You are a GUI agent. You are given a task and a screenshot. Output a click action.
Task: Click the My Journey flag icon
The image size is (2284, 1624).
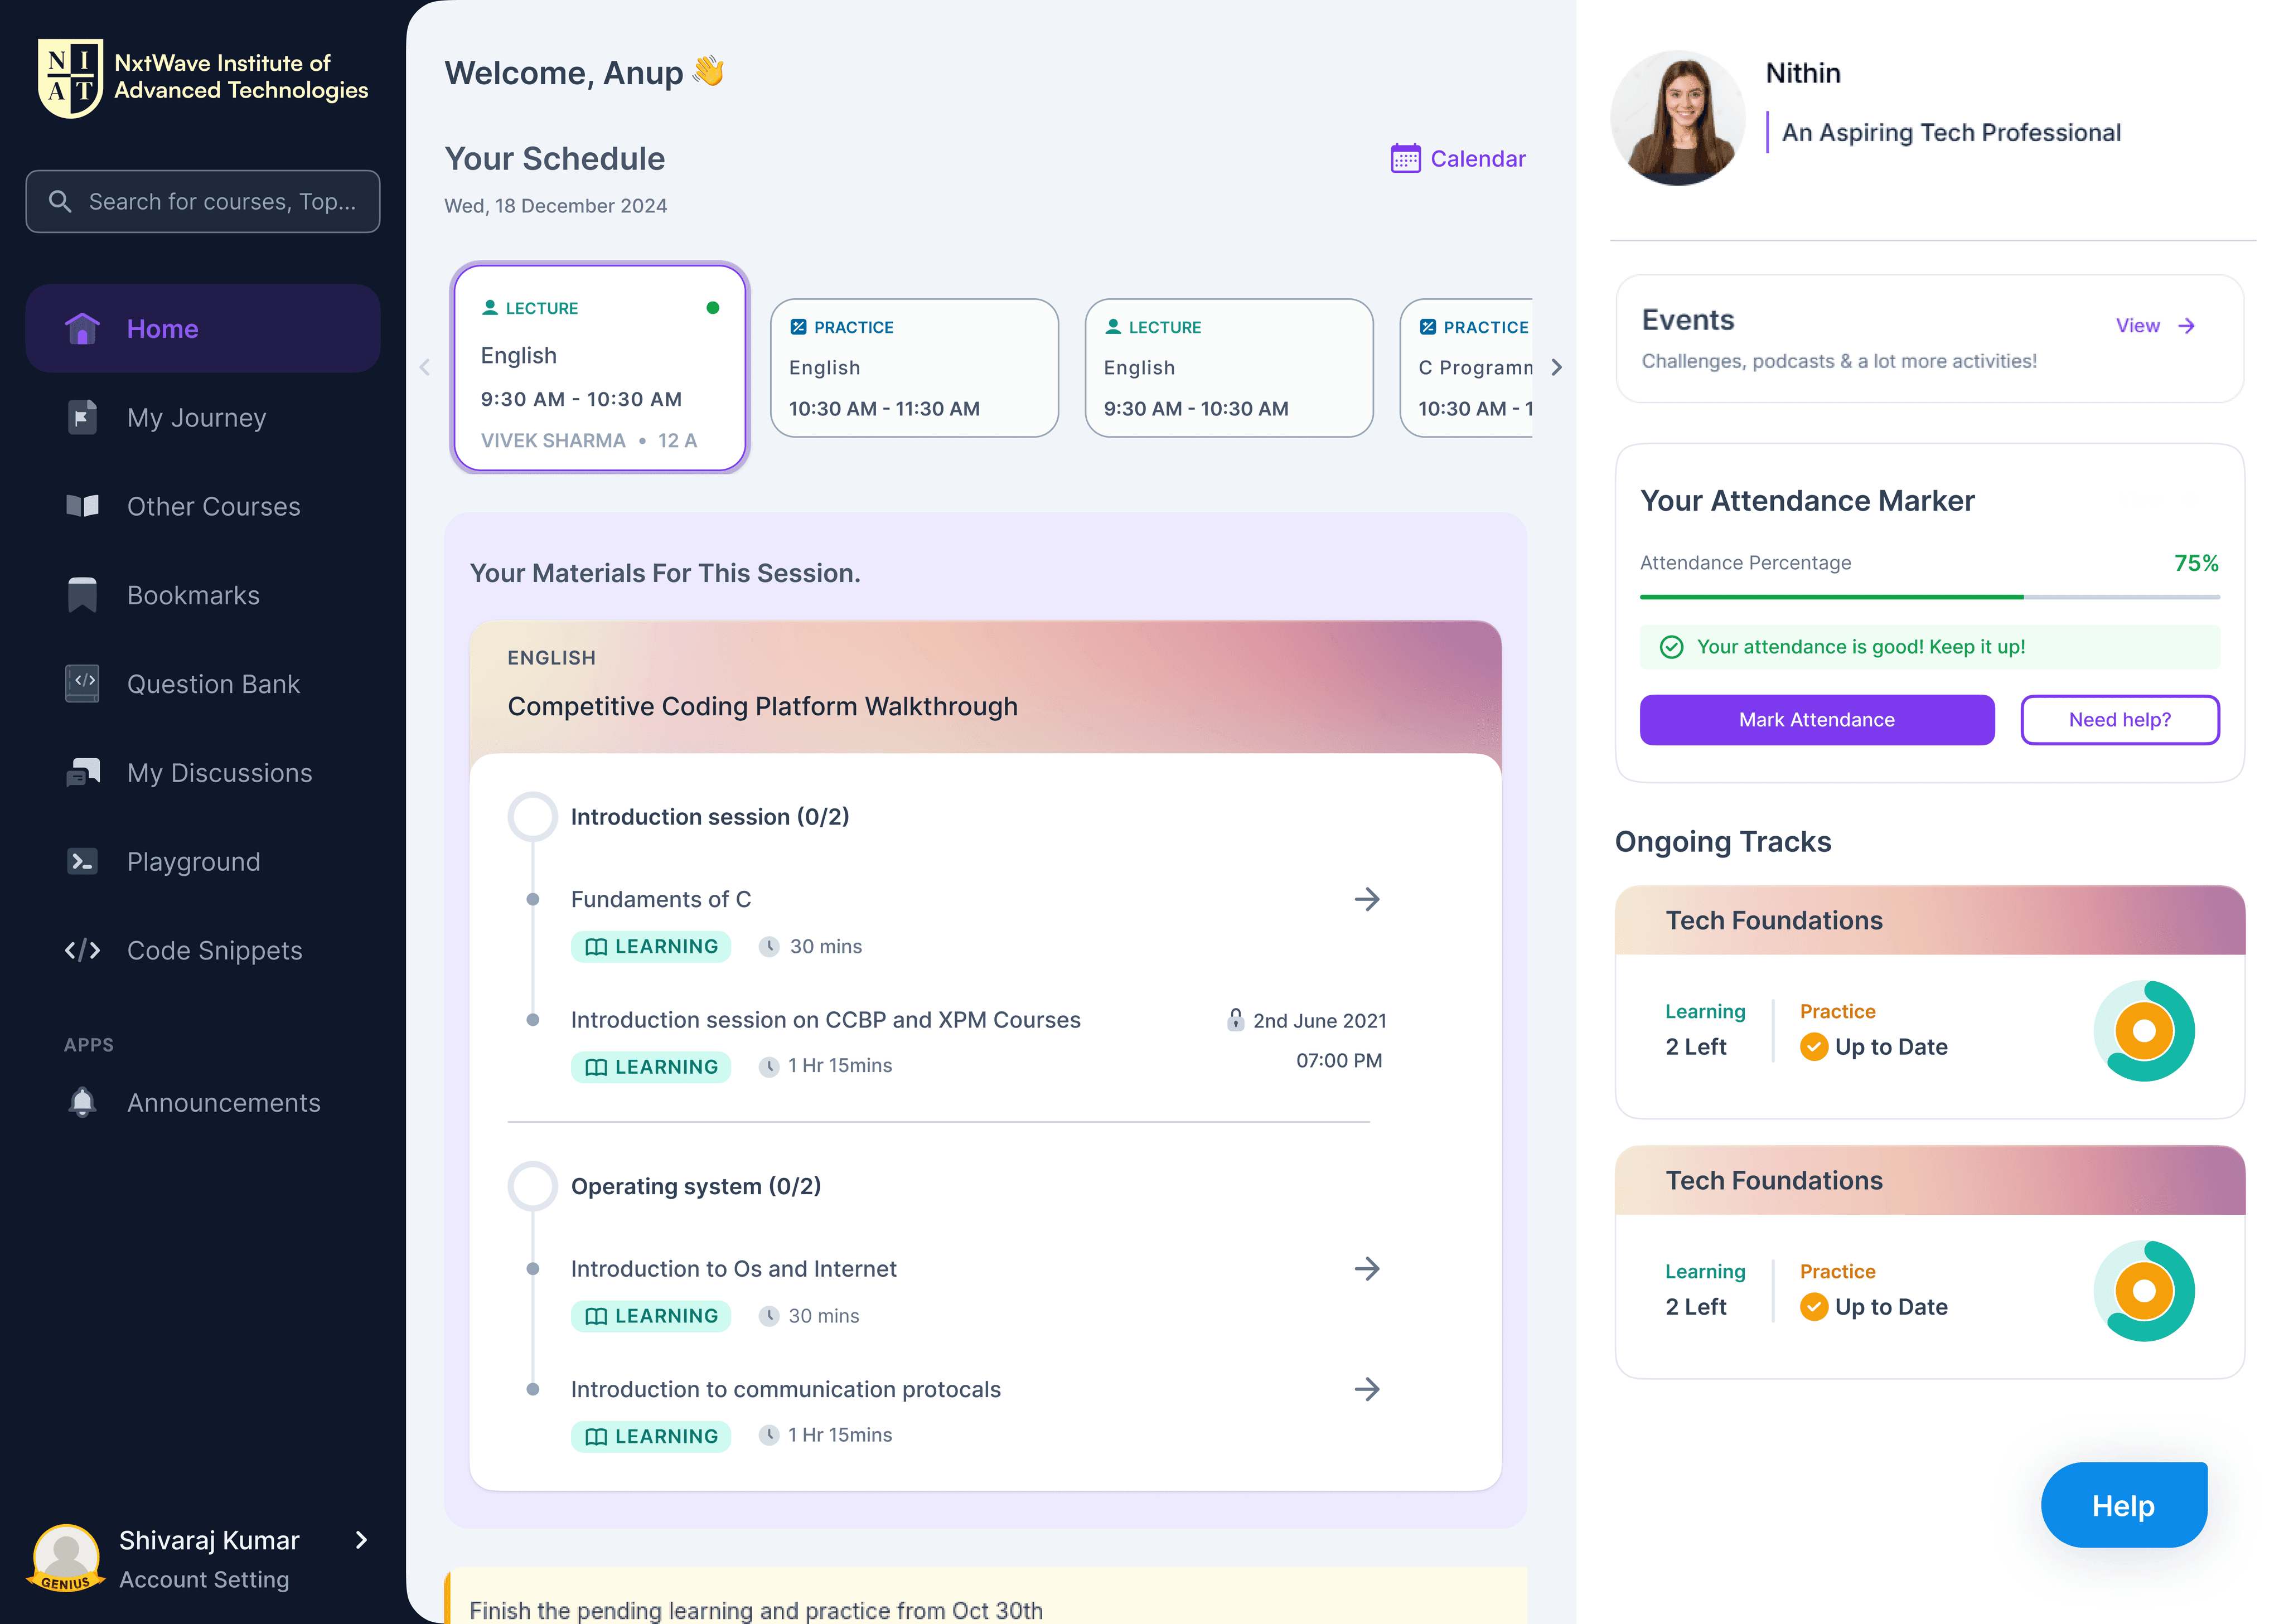[x=82, y=417]
